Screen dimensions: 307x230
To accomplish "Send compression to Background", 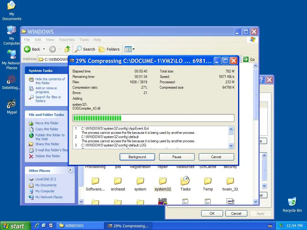I will point(137,157).
